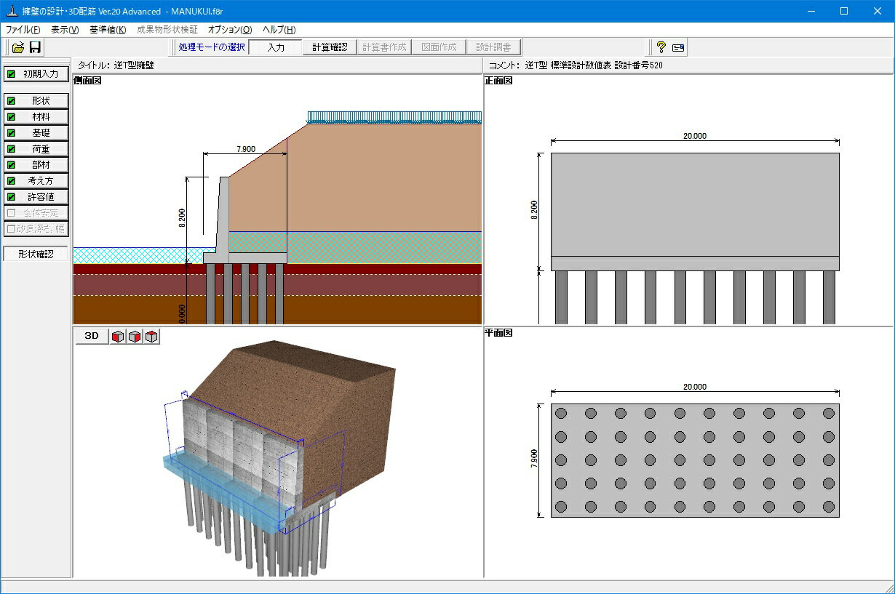Open the 材料 input section

[x=36, y=116]
